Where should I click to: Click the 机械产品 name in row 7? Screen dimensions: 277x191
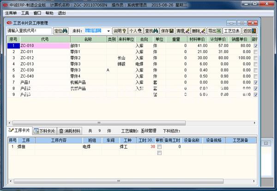tap(78, 83)
